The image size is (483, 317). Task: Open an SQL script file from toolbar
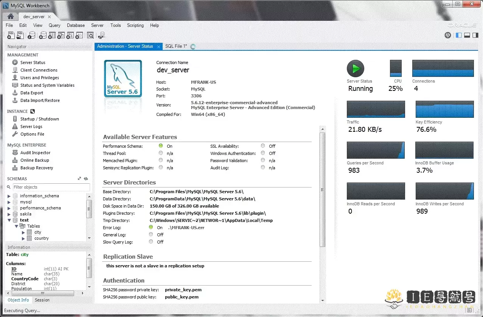coord(20,35)
